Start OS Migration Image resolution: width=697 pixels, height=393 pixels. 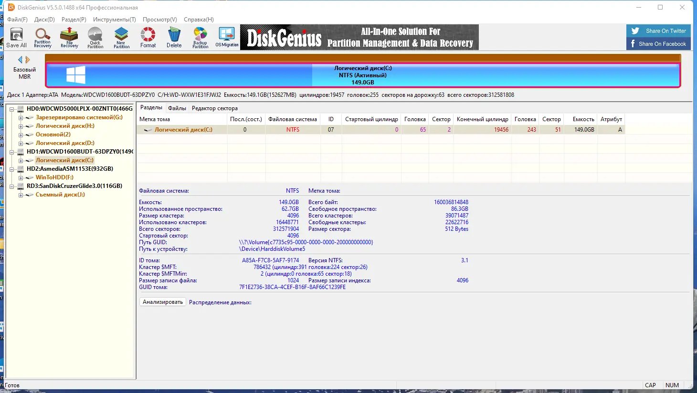226,37
